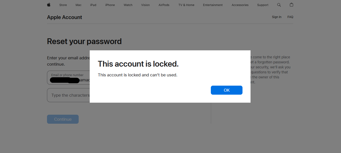Dismiss the locked dialog with OK

pos(227,90)
